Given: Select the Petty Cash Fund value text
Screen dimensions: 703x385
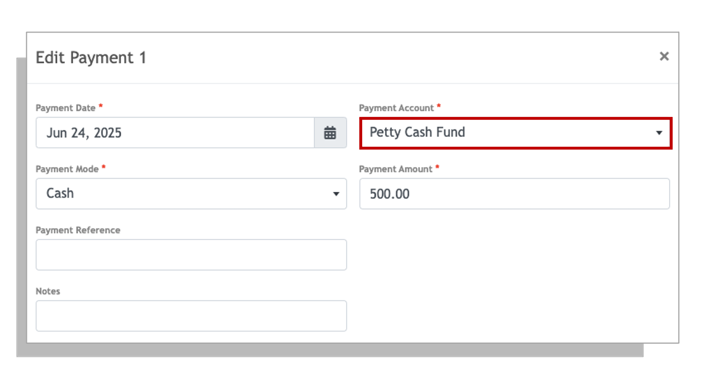Looking at the screenshot, I should (417, 132).
